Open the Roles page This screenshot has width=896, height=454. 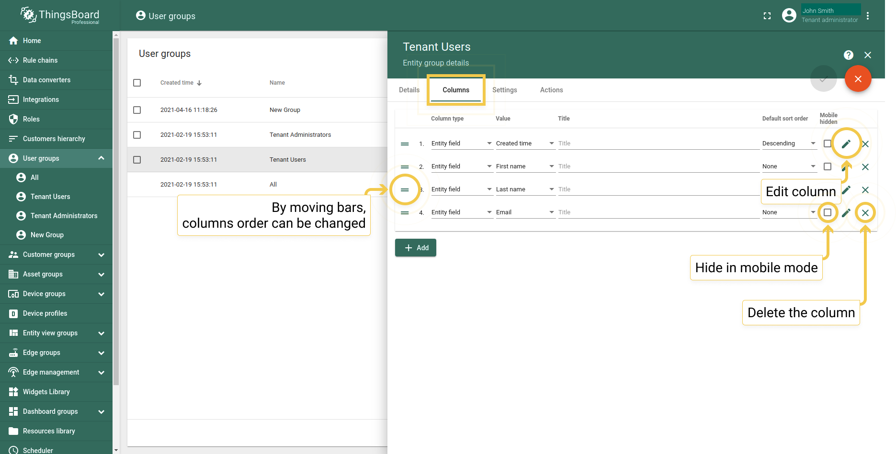[x=56, y=119]
